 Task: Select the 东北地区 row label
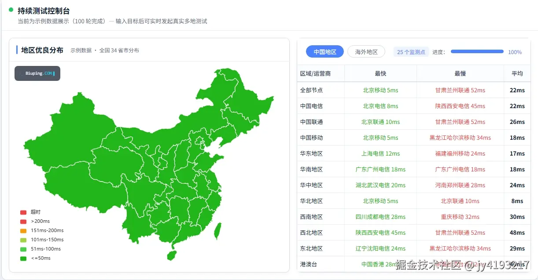point(311,248)
